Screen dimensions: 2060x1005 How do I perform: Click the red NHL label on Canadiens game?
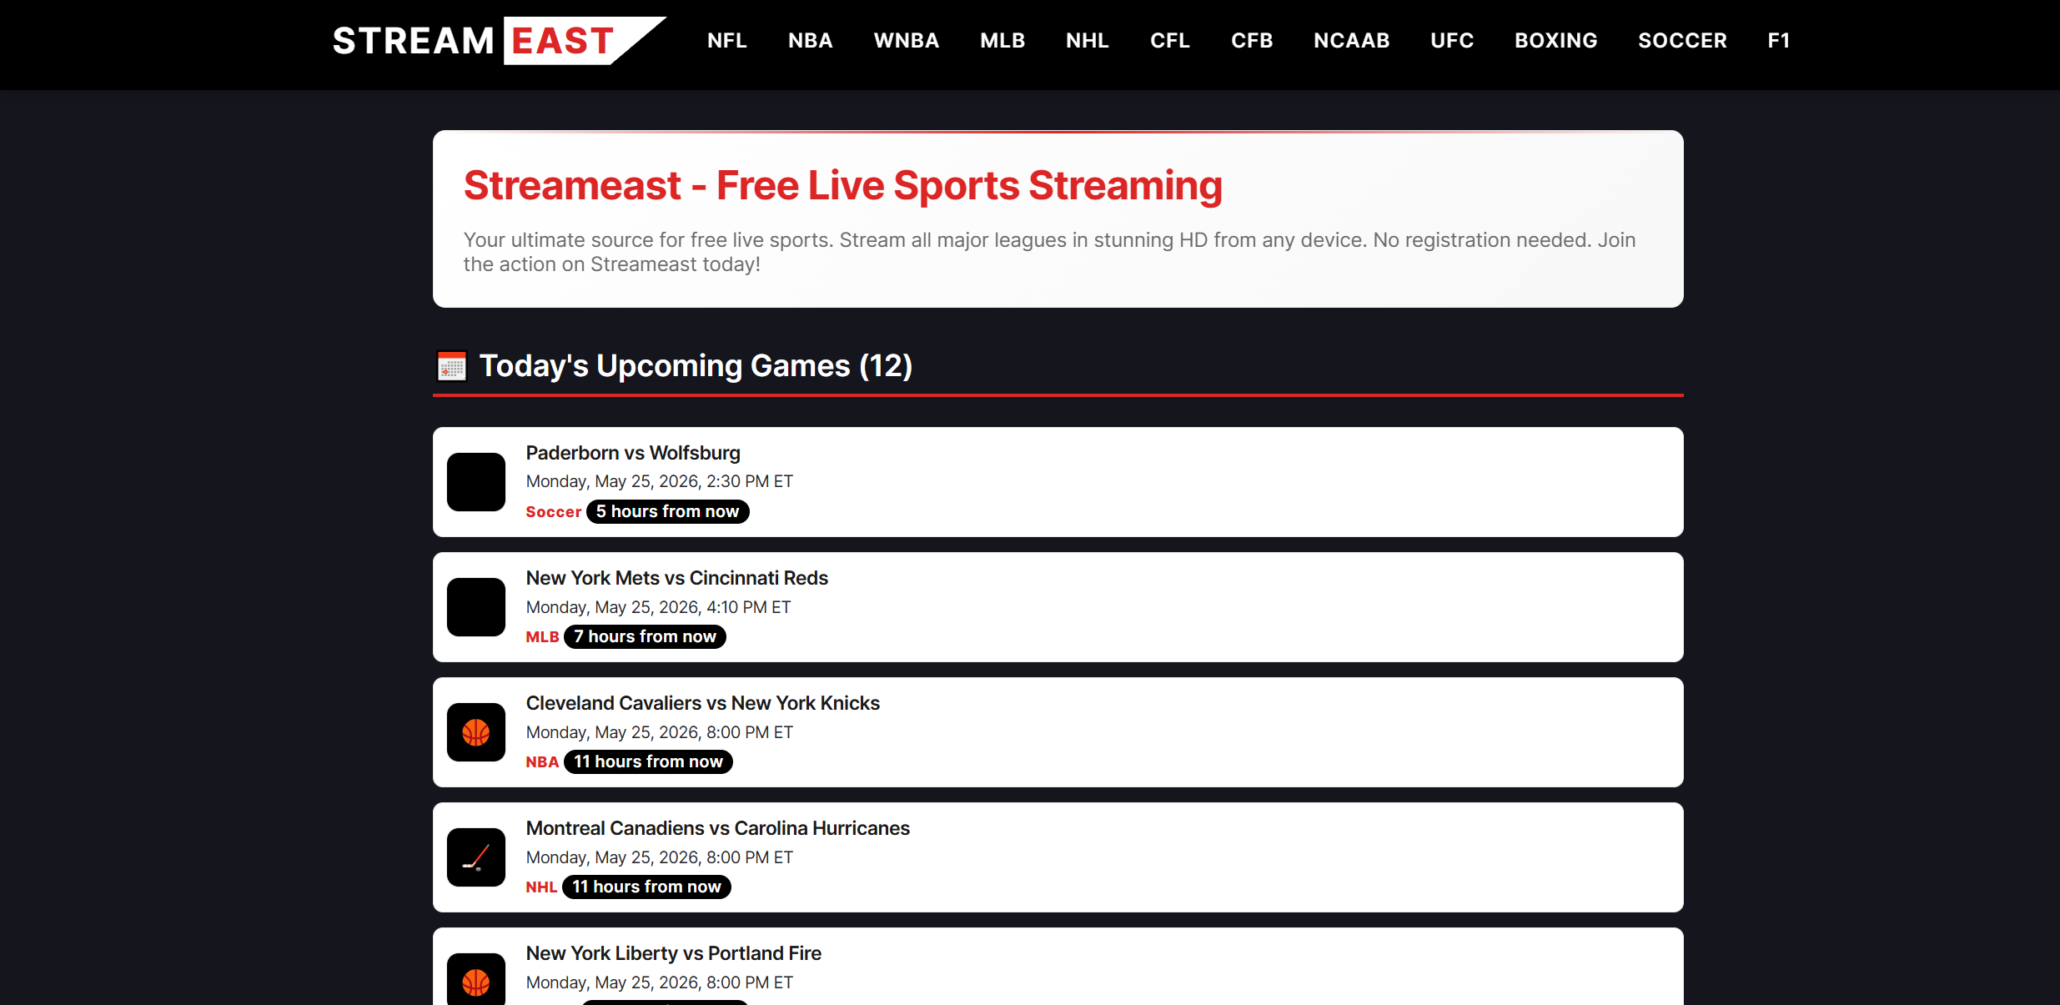(x=541, y=887)
